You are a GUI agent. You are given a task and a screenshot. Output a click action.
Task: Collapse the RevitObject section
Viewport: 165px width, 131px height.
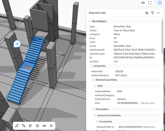tap(90, 21)
